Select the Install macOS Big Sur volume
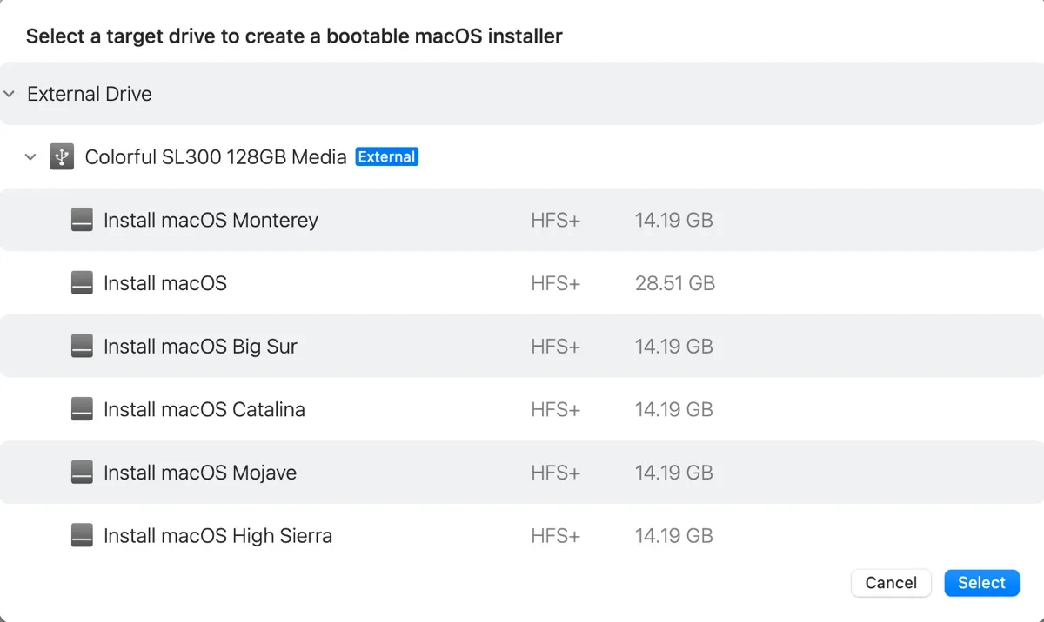The width and height of the screenshot is (1044, 622). coord(522,346)
